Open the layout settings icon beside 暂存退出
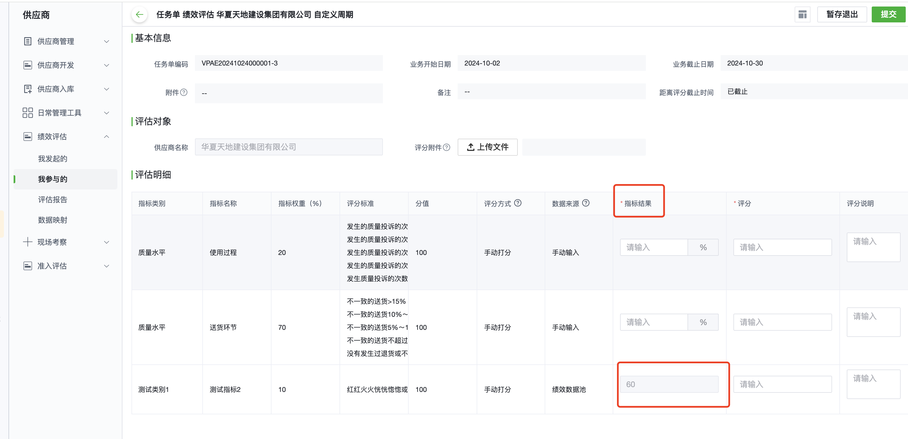This screenshot has width=908, height=439. pyautogui.click(x=803, y=14)
